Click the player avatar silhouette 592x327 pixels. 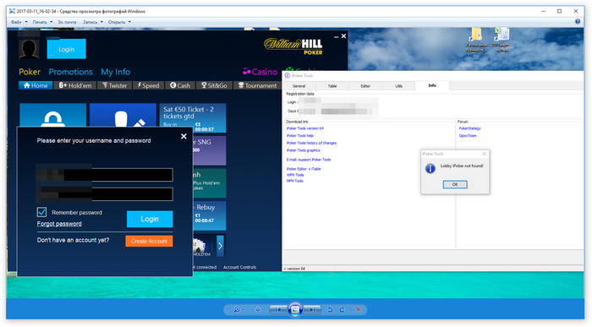pyautogui.click(x=29, y=49)
